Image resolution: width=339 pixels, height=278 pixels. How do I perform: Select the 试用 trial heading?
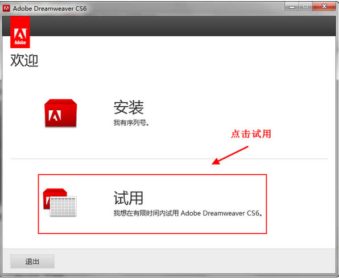129,198
